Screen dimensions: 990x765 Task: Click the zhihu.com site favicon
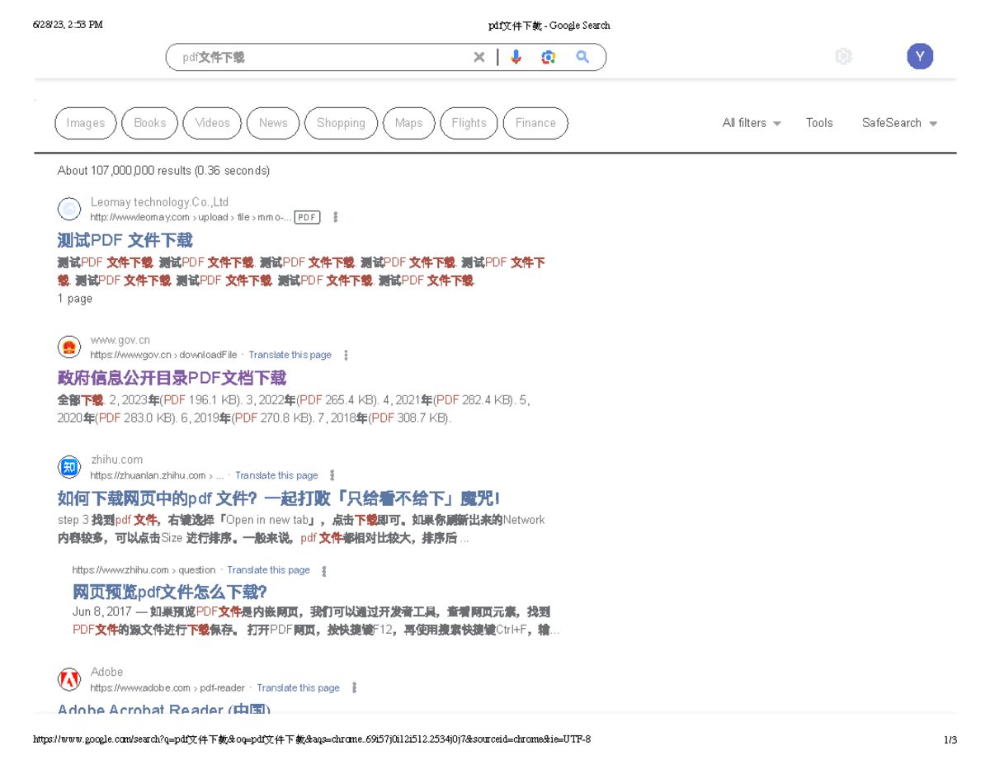click(69, 467)
